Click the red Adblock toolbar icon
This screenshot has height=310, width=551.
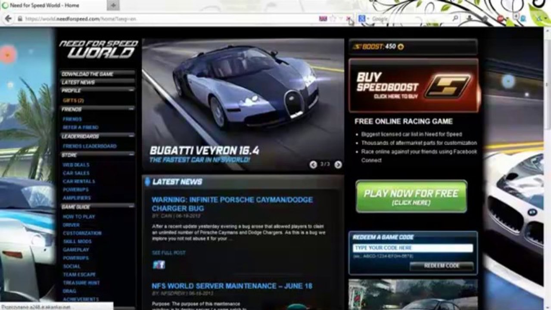pyautogui.click(x=501, y=19)
